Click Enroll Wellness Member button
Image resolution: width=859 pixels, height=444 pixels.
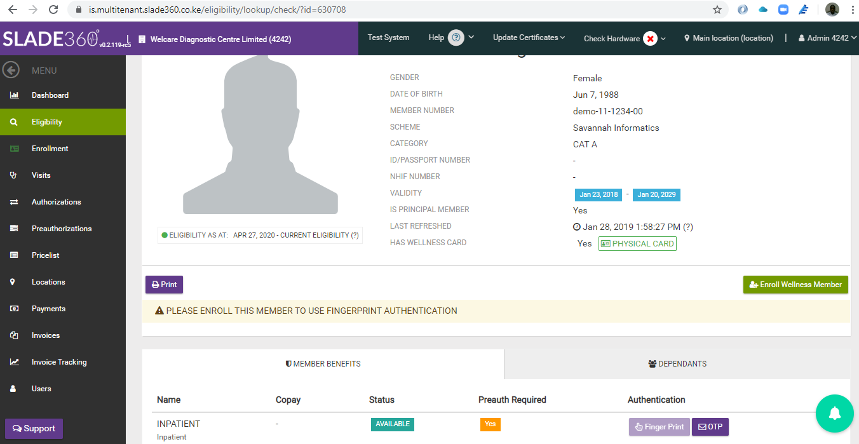pos(795,285)
